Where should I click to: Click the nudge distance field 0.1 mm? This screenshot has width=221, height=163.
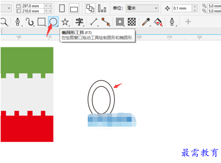(x=182, y=8)
